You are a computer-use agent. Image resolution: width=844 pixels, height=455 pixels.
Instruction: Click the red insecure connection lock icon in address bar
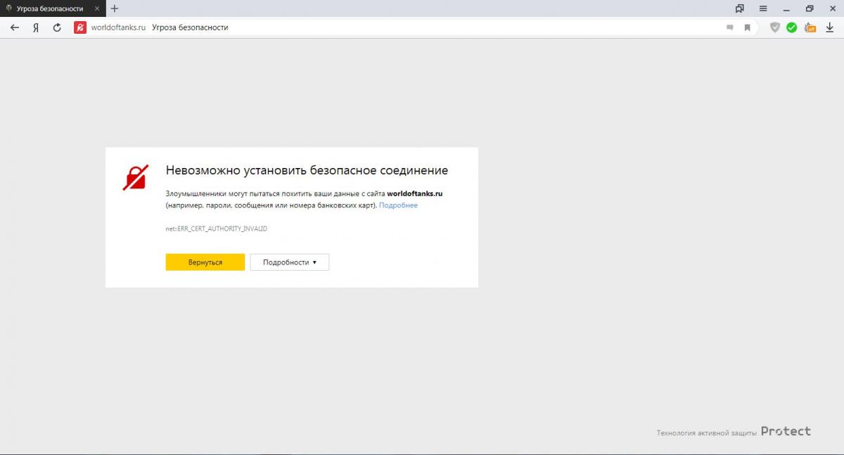[x=80, y=27]
